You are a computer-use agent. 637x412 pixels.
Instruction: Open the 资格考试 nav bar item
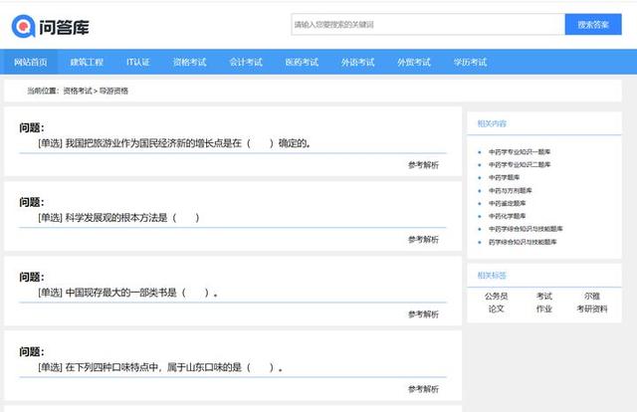(x=190, y=62)
